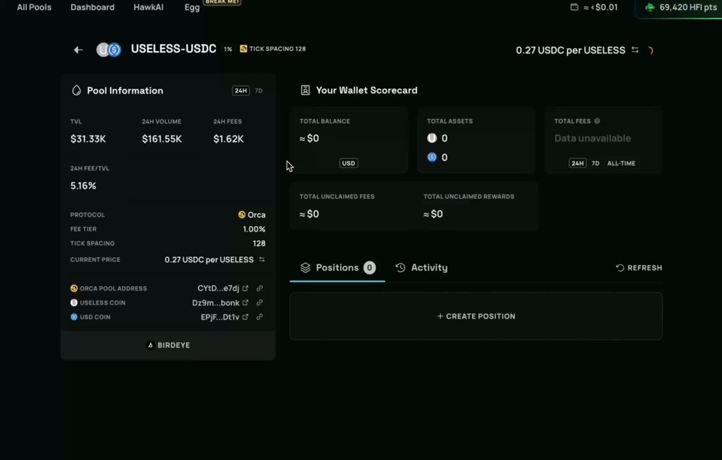Open Orca pool address in explorer
This screenshot has height=460, width=722.
(x=245, y=288)
